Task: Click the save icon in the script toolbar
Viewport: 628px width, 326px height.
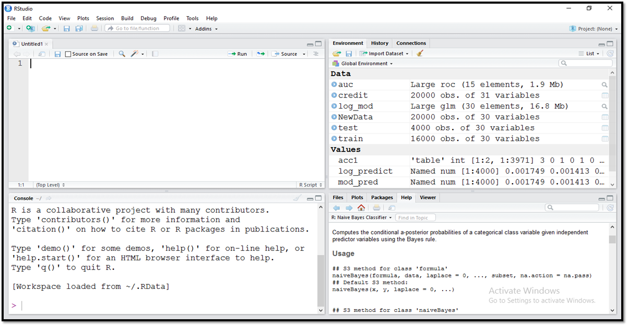Action: 57,53
